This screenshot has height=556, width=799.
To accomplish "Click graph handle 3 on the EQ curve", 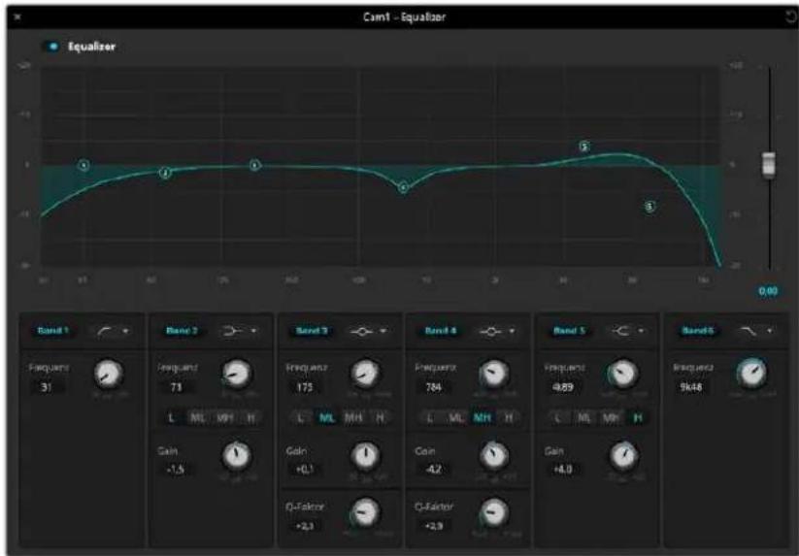I will 255,165.
